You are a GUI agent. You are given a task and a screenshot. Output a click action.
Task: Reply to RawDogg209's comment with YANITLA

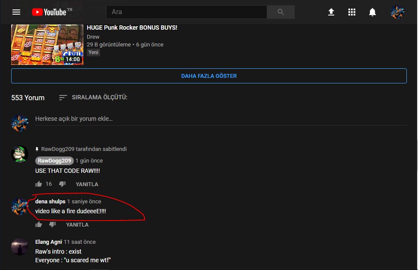(87, 184)
